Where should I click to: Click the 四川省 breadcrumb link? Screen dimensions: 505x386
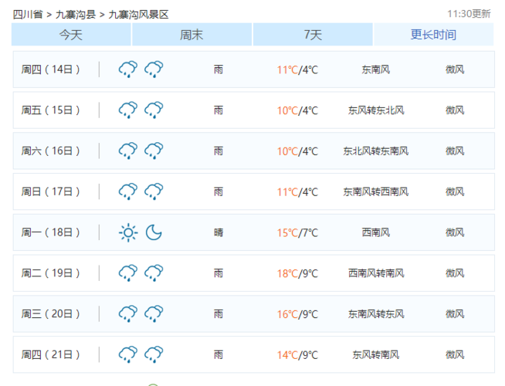28,15
